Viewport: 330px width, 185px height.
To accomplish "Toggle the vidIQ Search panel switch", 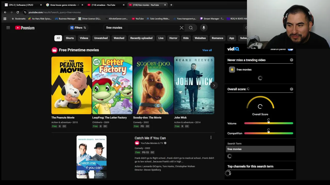I will coord(290,49).
